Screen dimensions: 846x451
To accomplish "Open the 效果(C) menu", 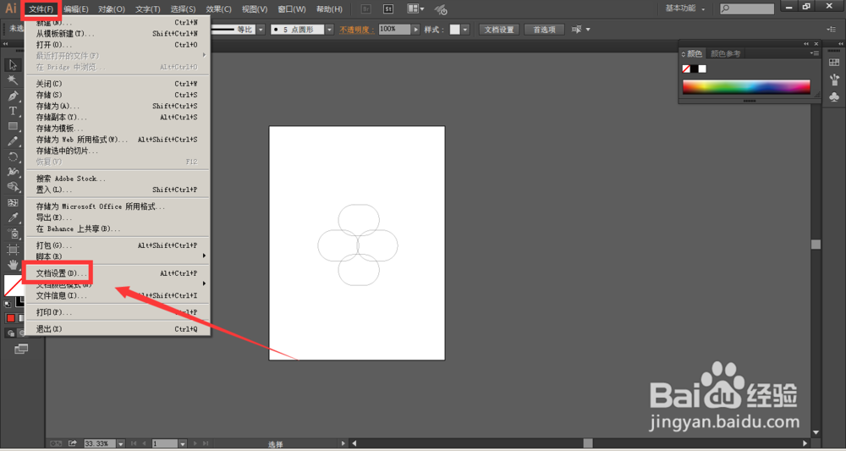I will [x=218, y=9].
